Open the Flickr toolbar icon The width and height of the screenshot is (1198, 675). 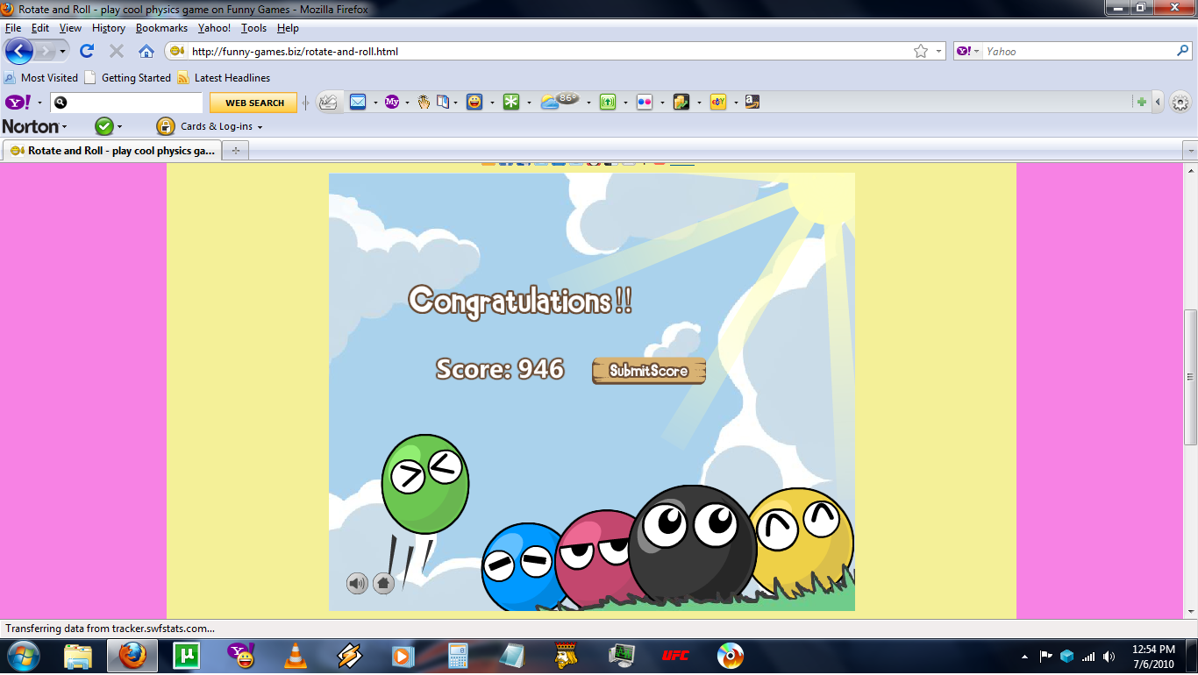click(x=645, y=103)
